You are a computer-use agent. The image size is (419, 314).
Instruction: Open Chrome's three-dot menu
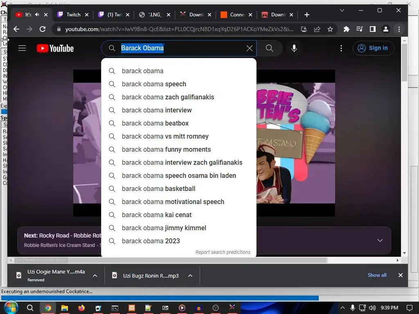tap(399, 29)
